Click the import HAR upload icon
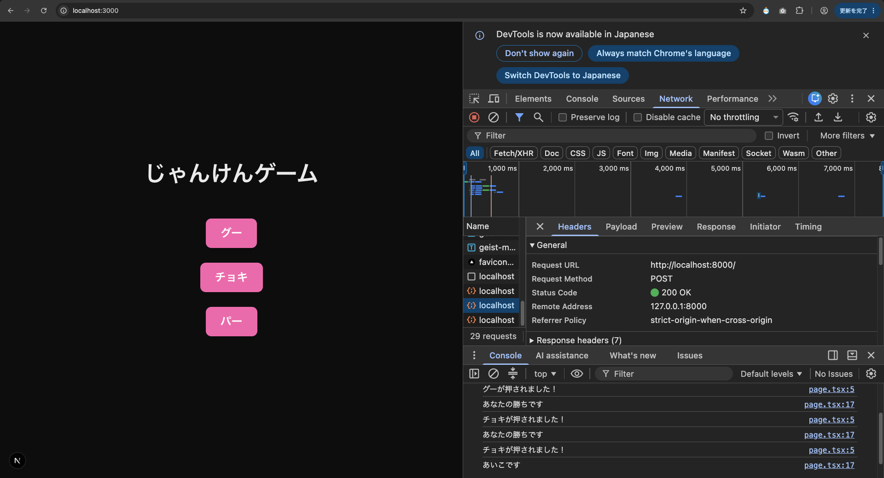Viewport: 884px width, 478px height. coord(819,117)
